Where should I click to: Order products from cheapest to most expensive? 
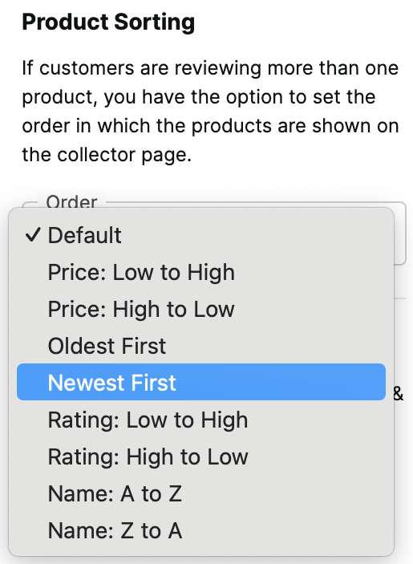[201, 272]
